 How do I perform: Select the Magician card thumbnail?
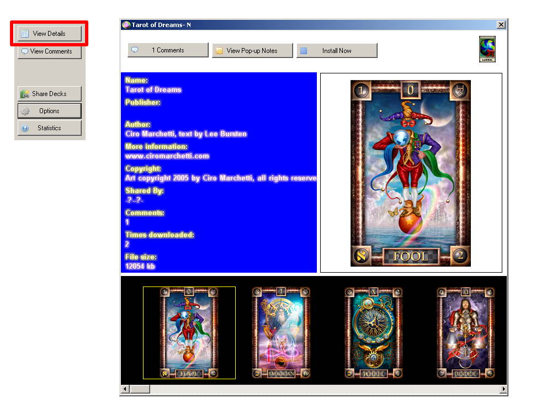click(282, 333)
